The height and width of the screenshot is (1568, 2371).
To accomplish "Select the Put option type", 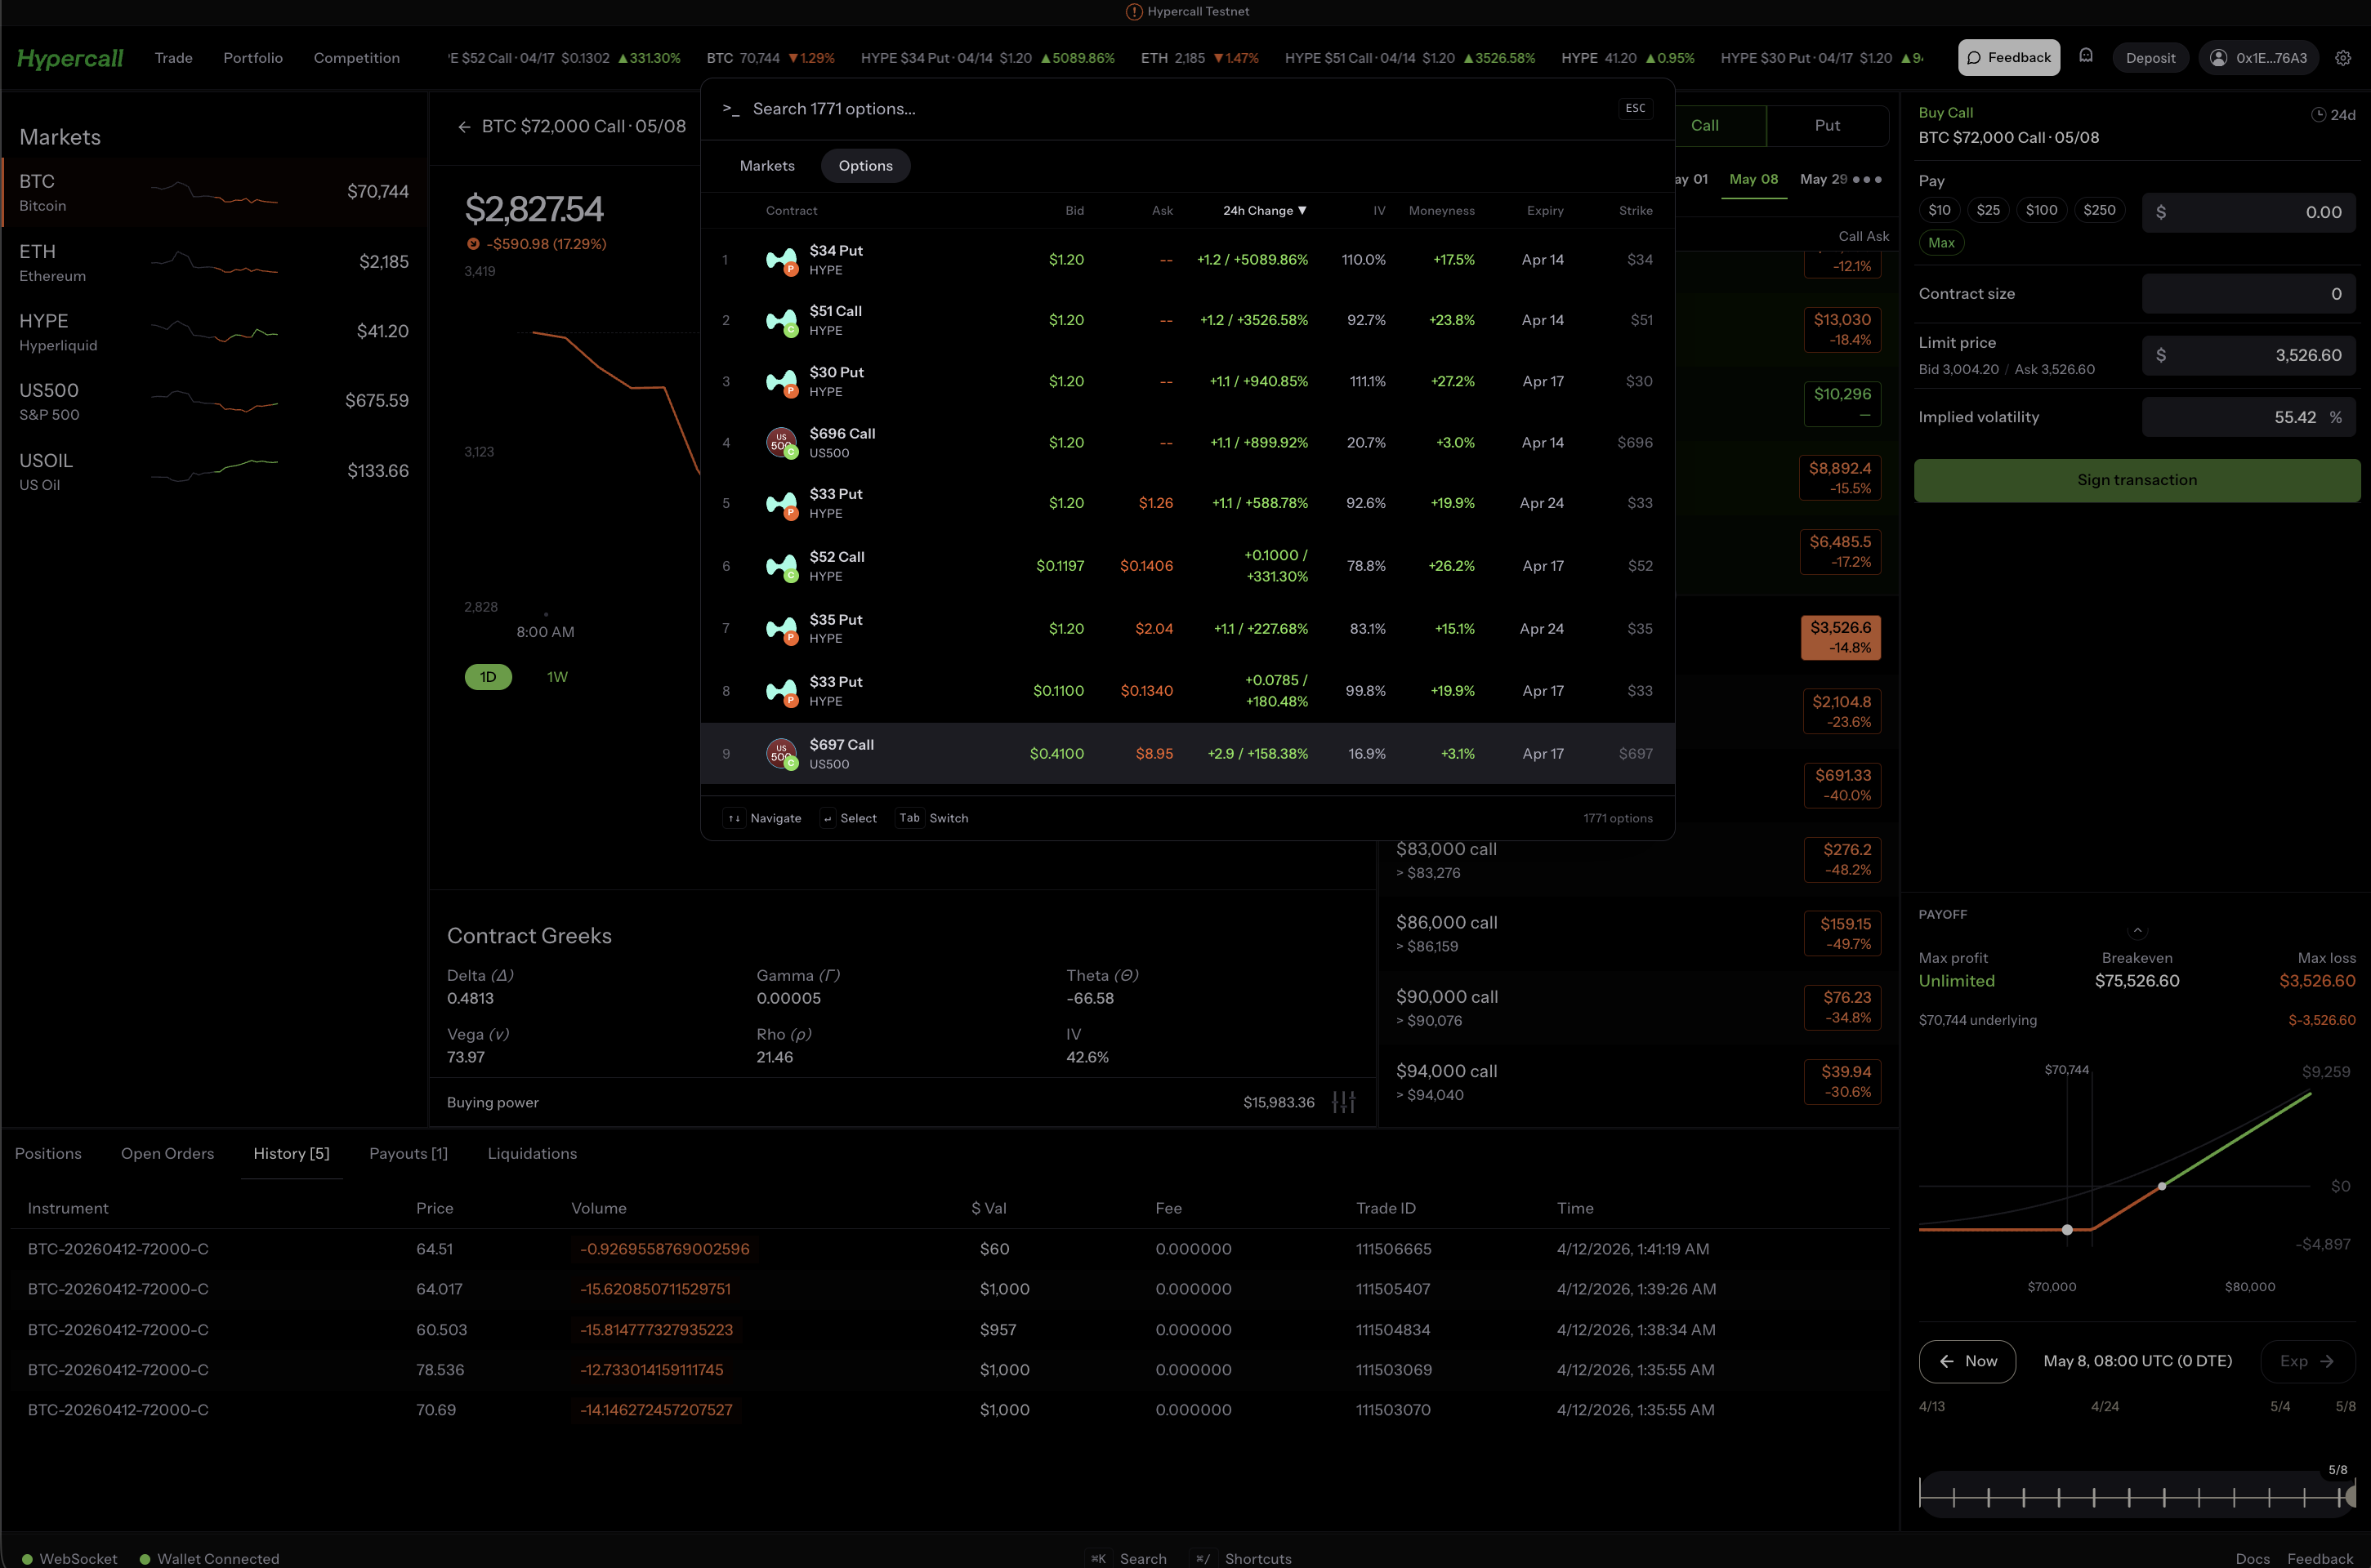I will click(1827, 126).
